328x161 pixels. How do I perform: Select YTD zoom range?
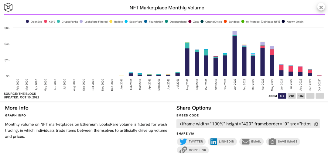tap(291, 96)
